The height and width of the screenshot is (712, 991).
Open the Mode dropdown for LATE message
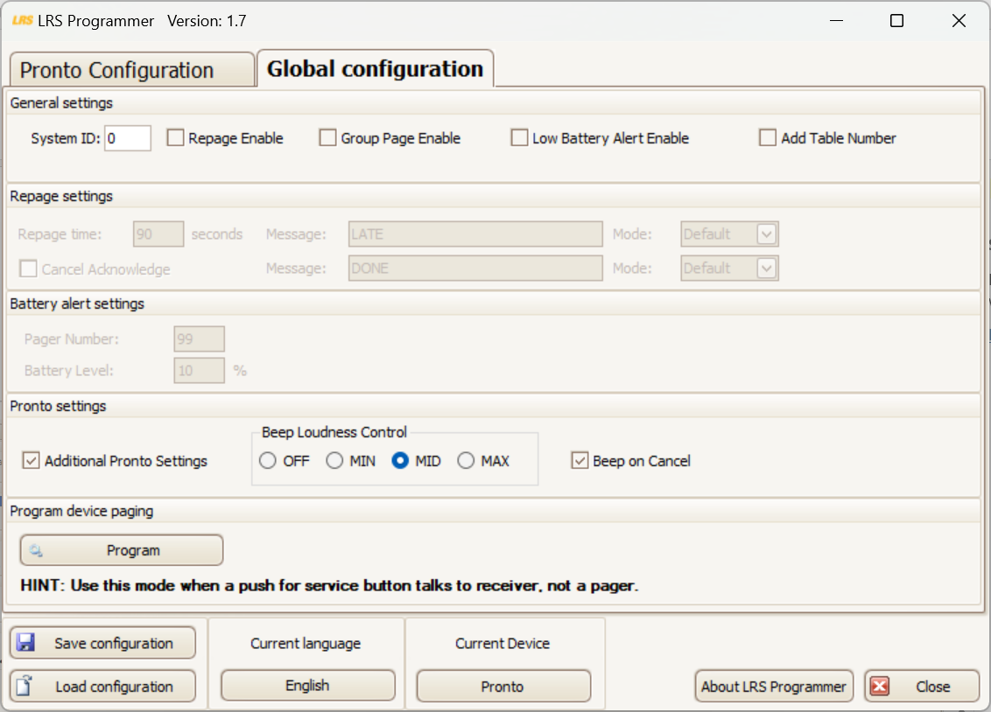coord(729,234)
